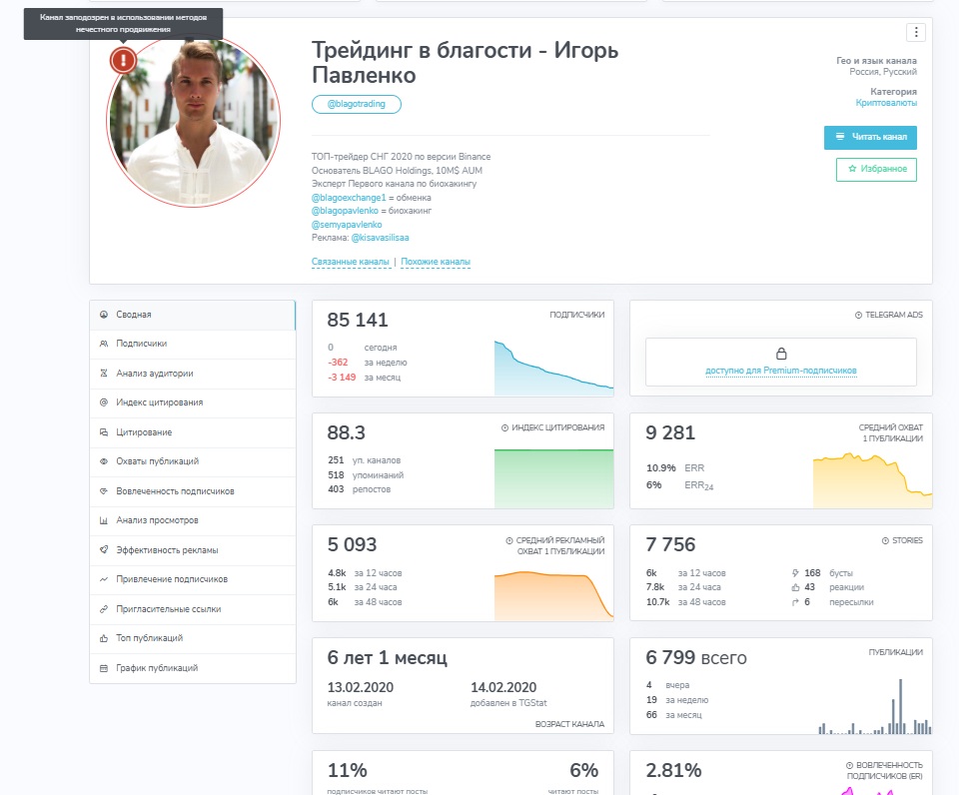Viewport: 959px width, 795px height.
Task: Open the Подписчики sidebar section
Action: point(193,344)
